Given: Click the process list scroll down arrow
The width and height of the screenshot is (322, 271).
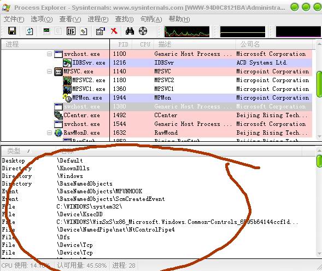Looking at the screenshot, I should click(319, 136).
